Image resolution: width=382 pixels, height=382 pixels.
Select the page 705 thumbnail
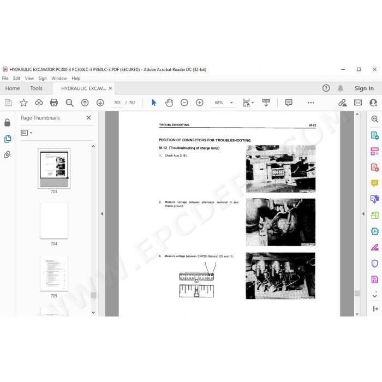pos(54,273)
